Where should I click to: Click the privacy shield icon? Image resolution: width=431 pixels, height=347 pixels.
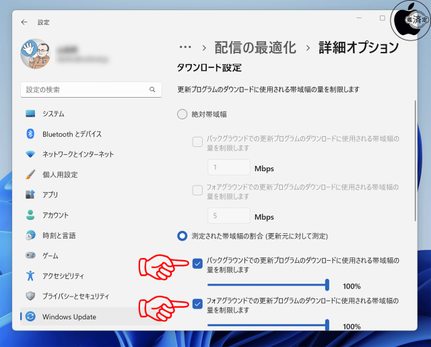[30, 296]
